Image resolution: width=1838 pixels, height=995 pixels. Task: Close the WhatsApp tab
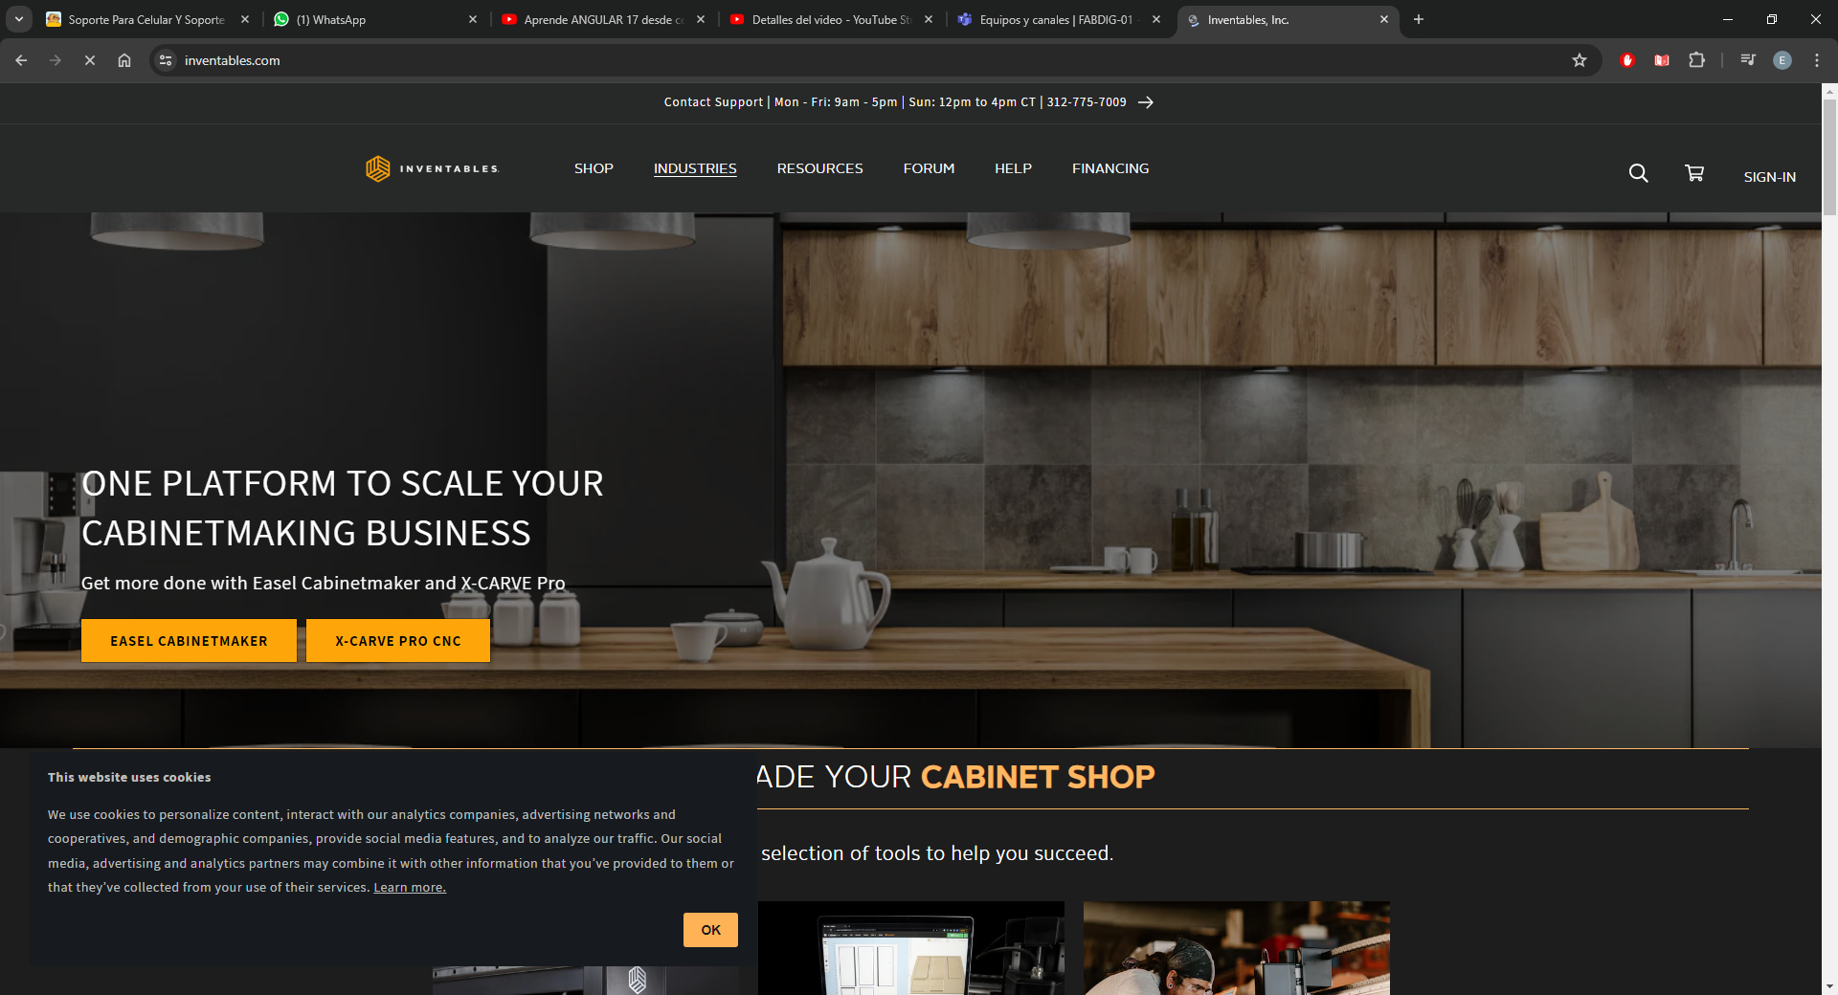473,19
